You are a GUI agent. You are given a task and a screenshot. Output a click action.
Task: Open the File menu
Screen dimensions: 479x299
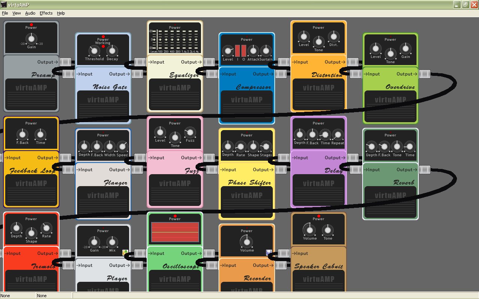tap(5, 13)
